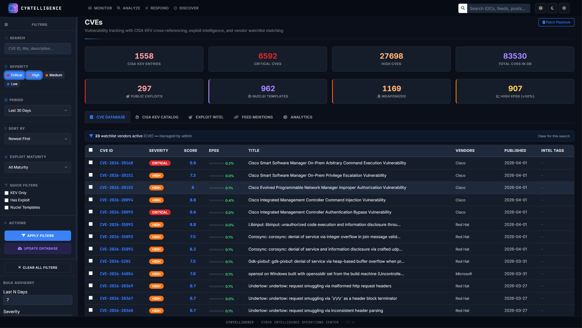Click the funnel icon in watchlist banner
Viewport: 582px width, 328px height.
tap(91, 136)
